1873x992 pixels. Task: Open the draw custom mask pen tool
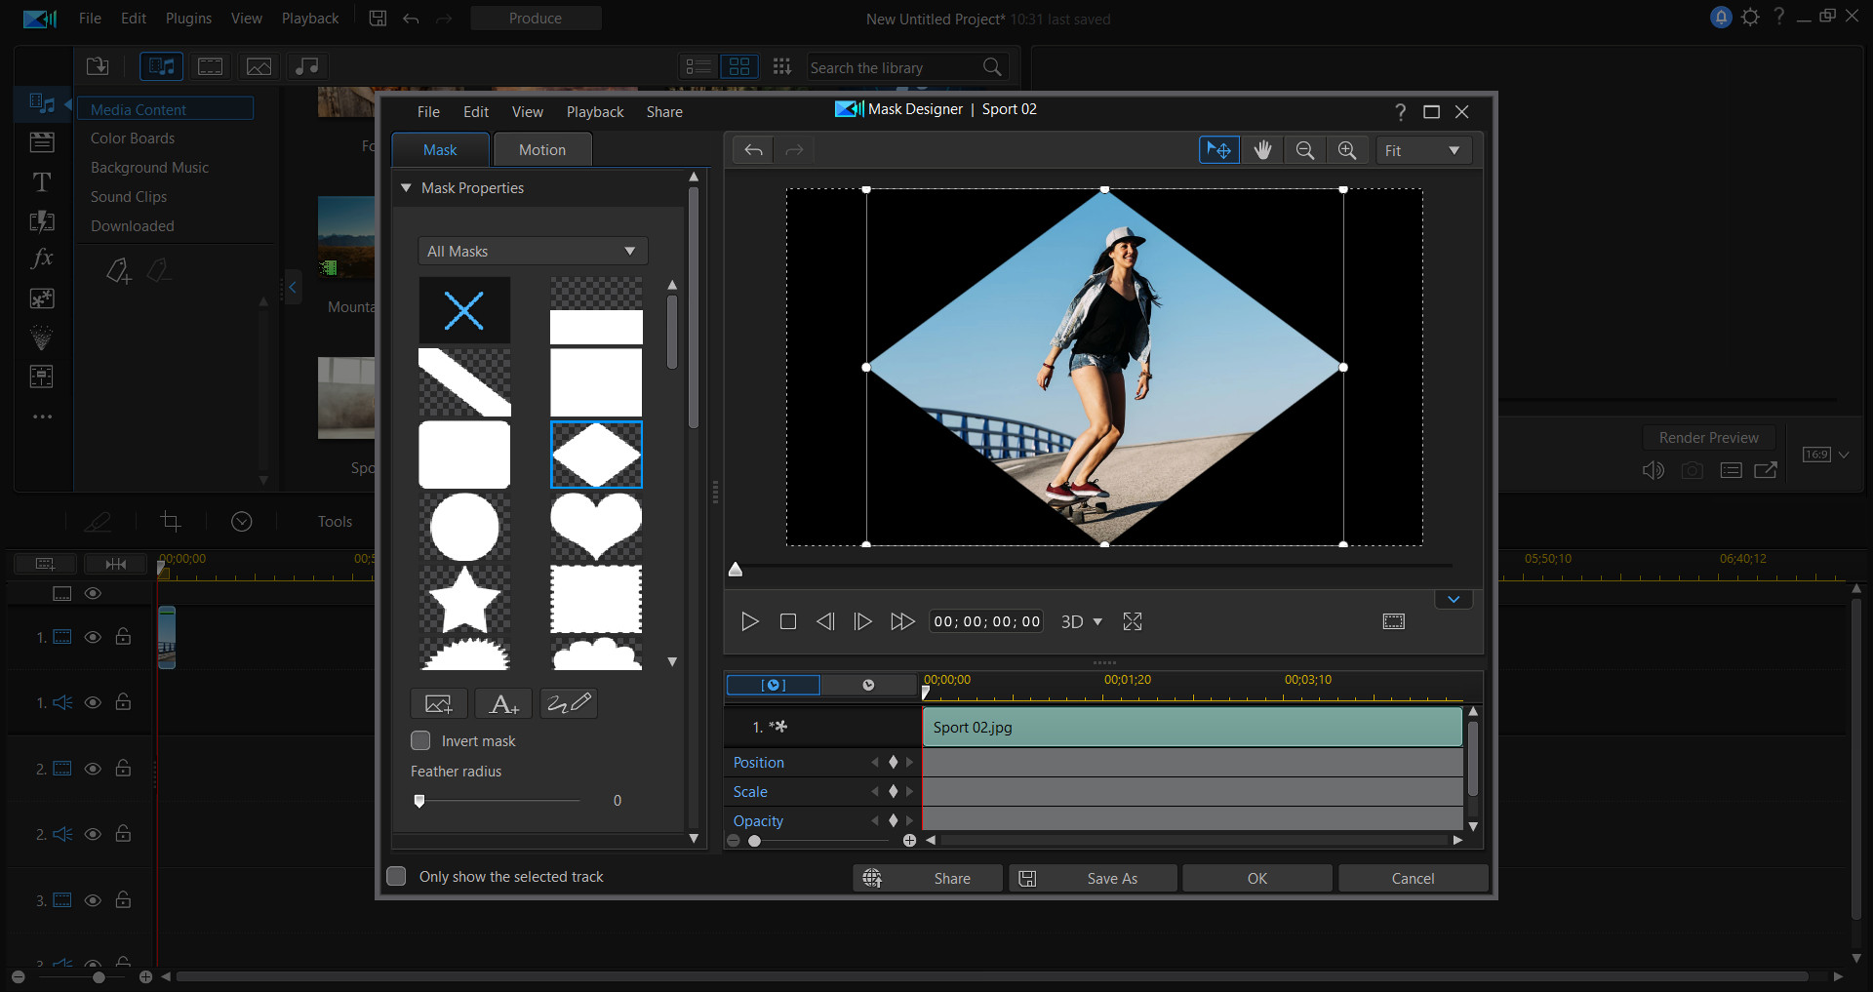(x=568, y=702)
